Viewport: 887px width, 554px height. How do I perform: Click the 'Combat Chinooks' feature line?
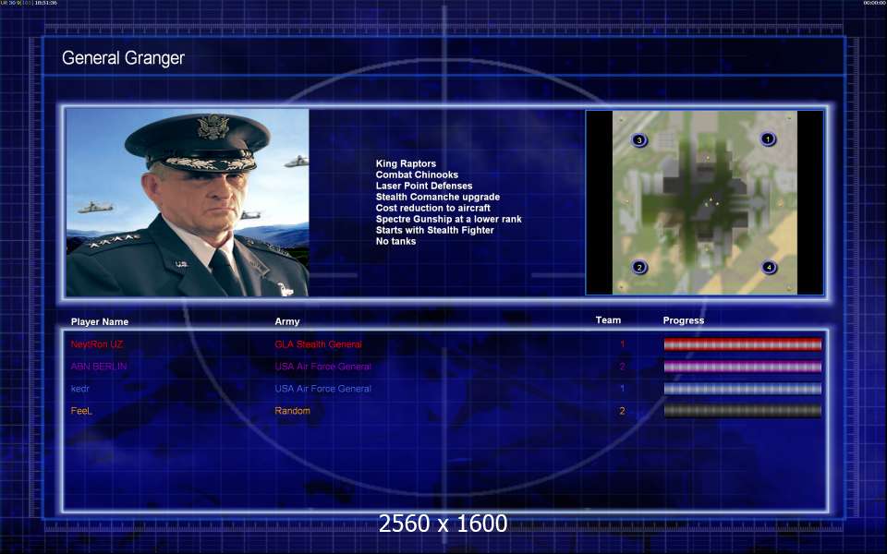click(417, 175)
